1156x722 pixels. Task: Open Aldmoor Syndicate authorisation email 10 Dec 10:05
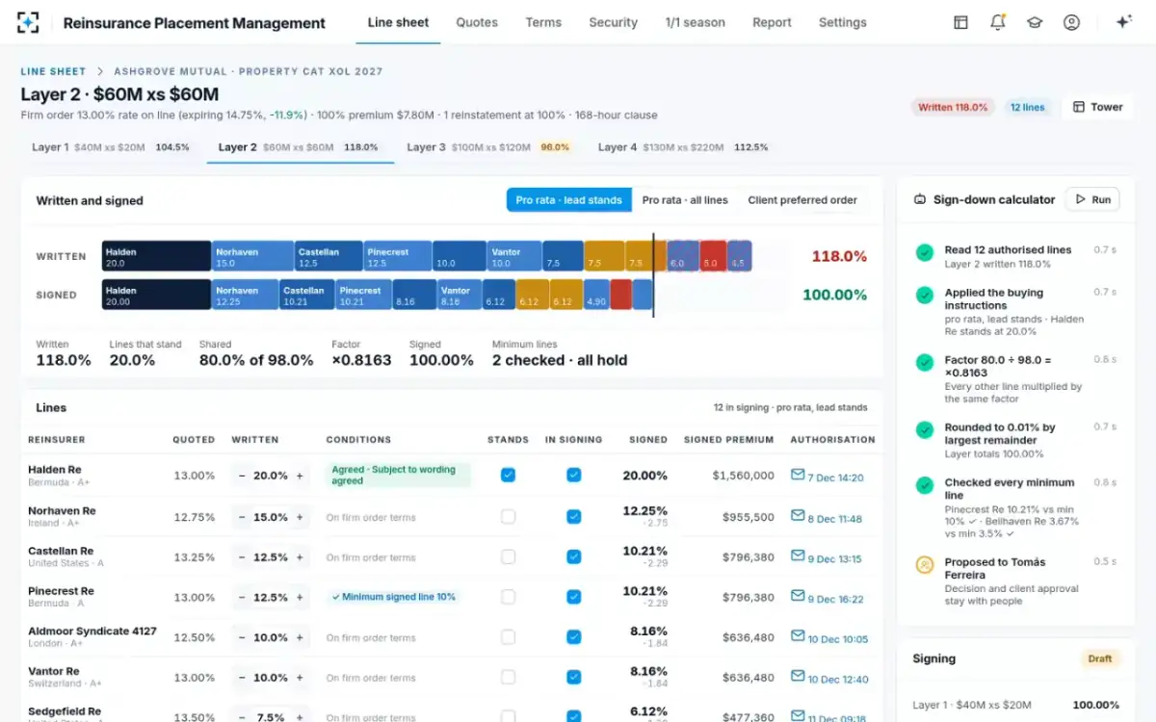click(829, 638)
